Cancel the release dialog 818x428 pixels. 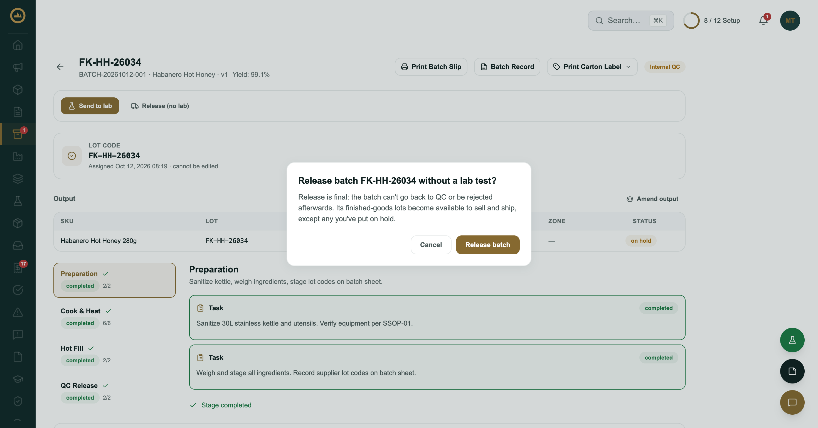point(431,245)
